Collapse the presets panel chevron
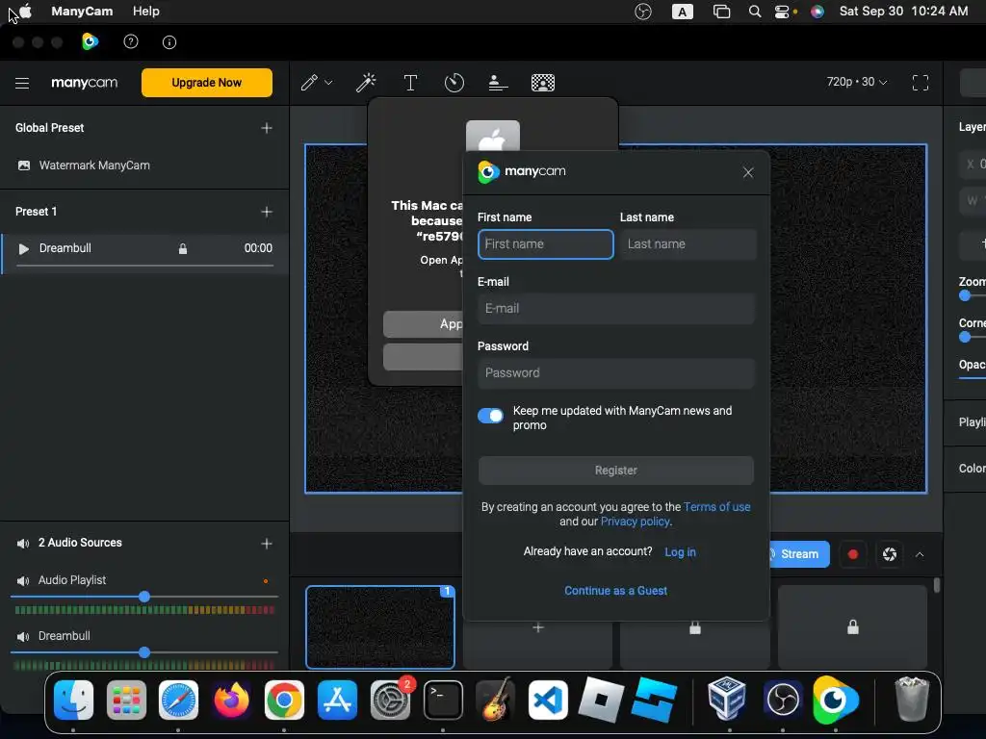The image size is (986, 739). (920, 554)
